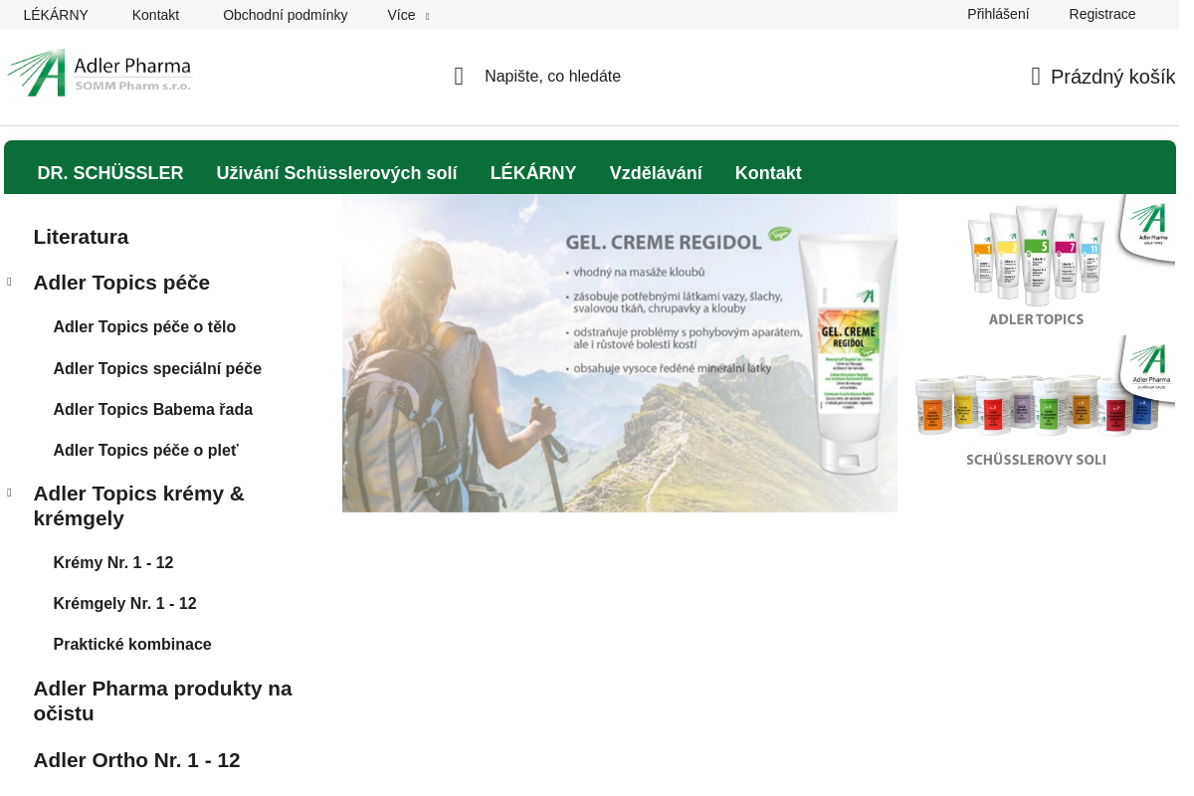
Task: Open Obchodní podmínky link
Action: 286,15
